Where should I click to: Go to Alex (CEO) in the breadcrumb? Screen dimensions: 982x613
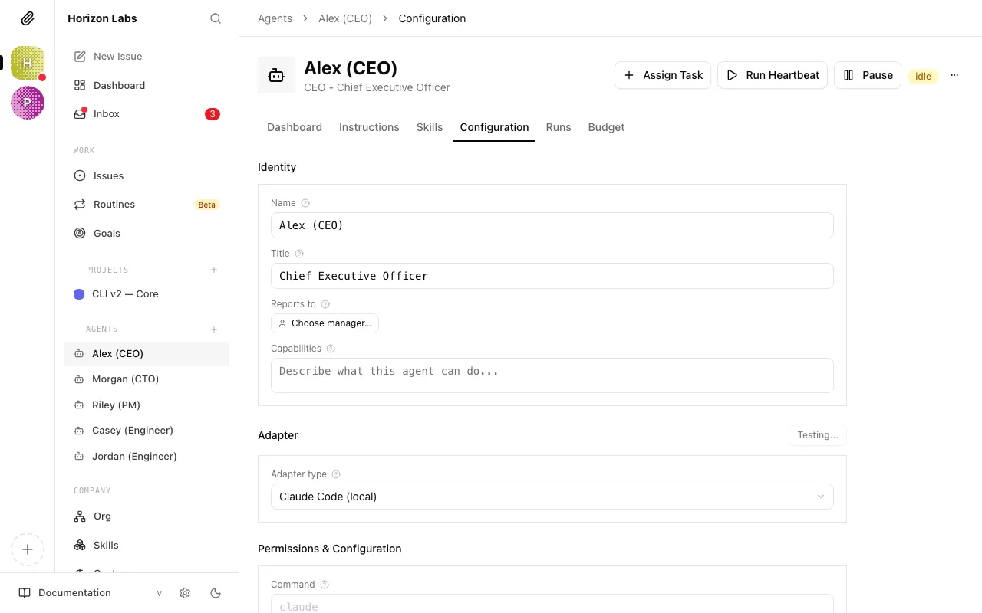coord(345,18)
